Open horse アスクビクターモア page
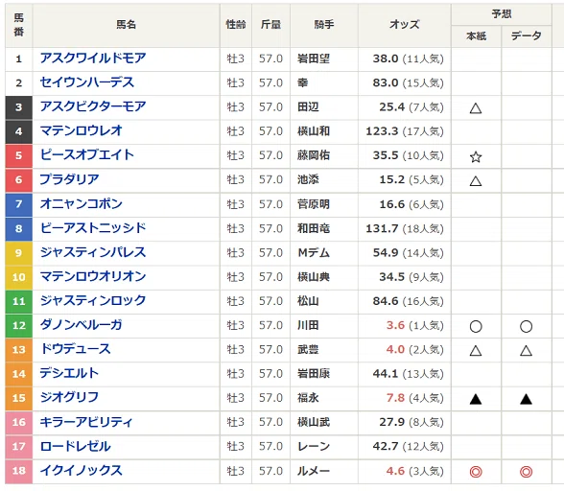564x491 pixels. pyautogui.click(x=93, y=106)
